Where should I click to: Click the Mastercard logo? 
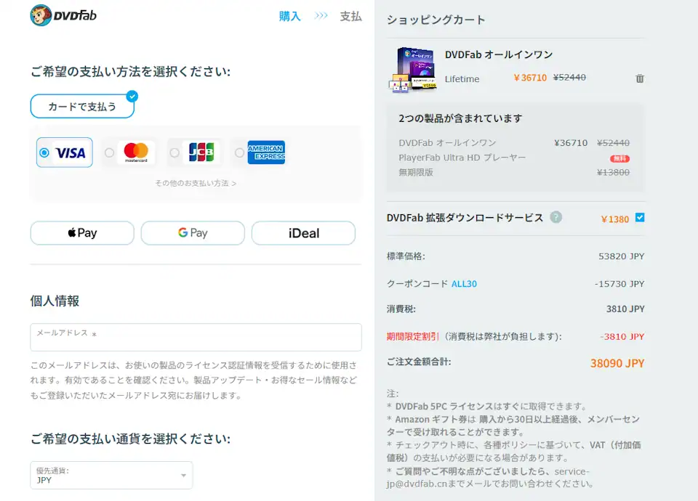tap(136, 152)
